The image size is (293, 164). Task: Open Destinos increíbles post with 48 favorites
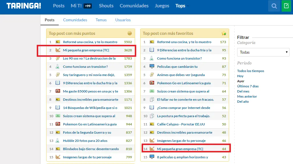pyautogui.click(x=185, y=133)
